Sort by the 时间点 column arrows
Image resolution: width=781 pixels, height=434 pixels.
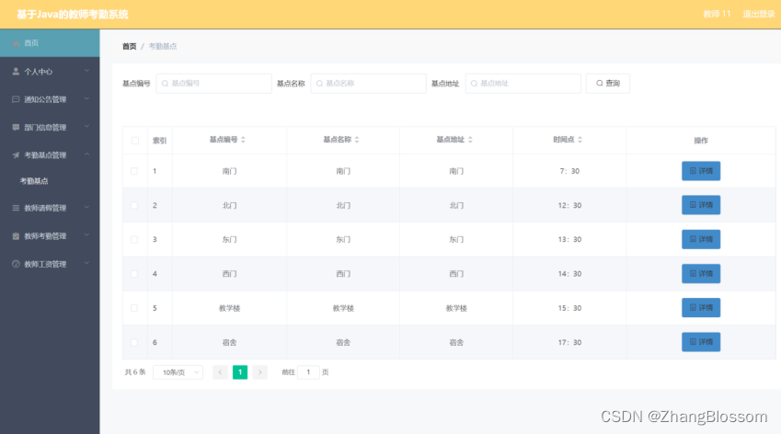pos(580,140)
